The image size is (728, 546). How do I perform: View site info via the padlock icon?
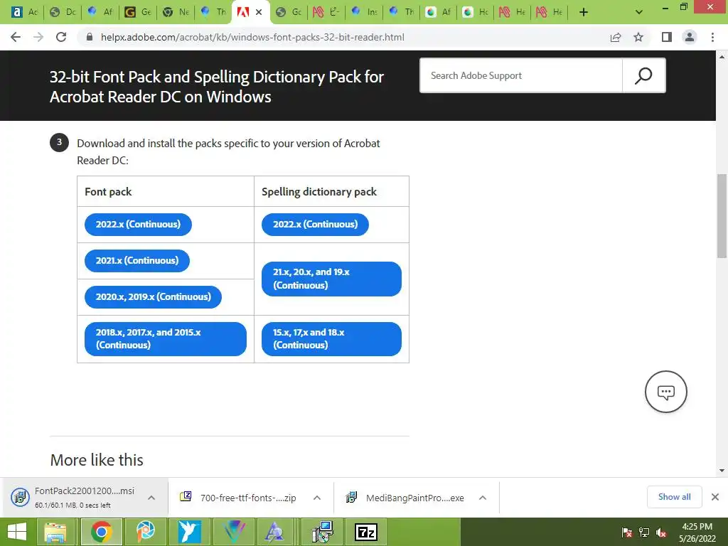pos(90,37)
